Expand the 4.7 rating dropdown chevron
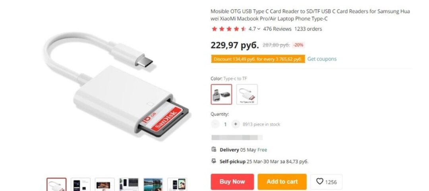 click(x=259, y=29)
